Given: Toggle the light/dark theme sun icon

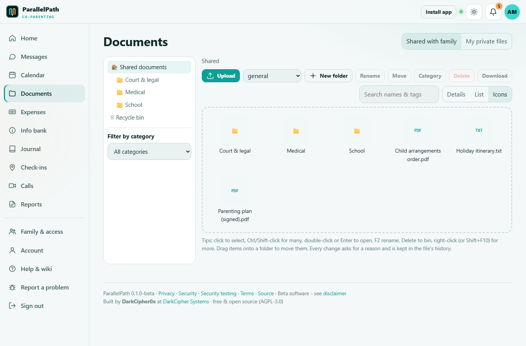Looking at the screenshot, I should (x=474, y=12).
